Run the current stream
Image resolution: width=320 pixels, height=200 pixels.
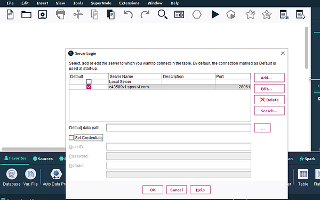(215, 14)
